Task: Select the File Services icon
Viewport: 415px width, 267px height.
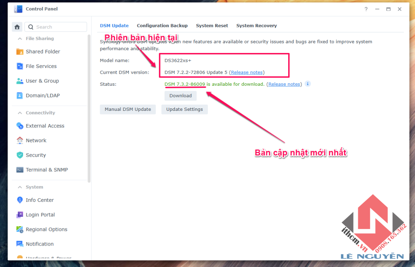Action: 19,66
